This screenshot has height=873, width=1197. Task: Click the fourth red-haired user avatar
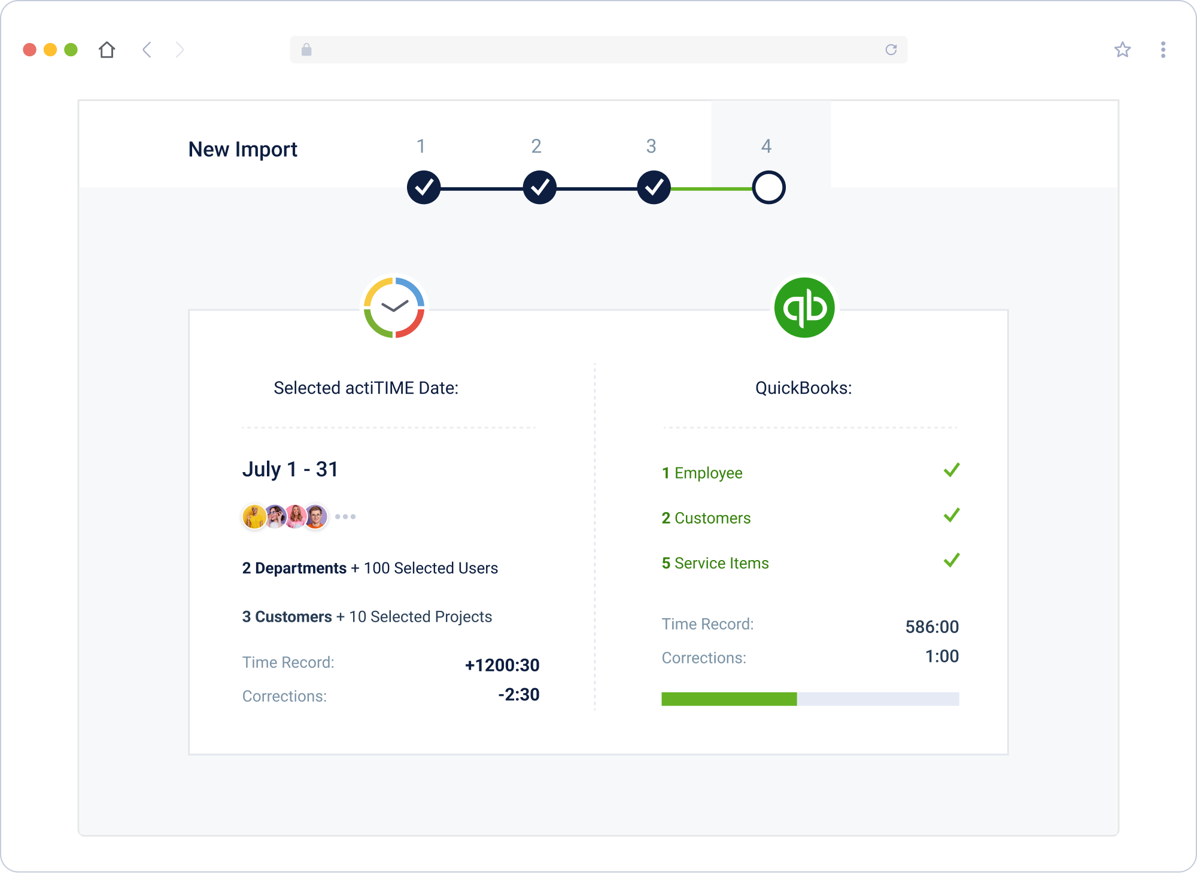[316, 516]
